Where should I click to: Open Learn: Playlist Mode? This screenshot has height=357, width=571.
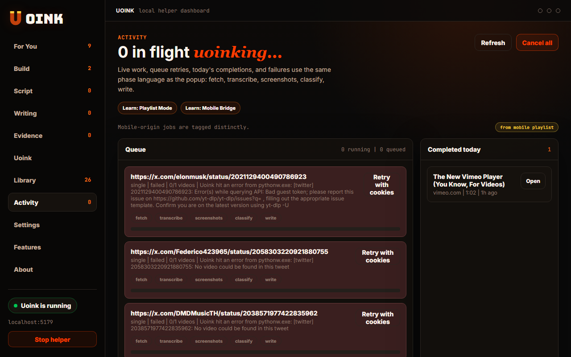147,108
